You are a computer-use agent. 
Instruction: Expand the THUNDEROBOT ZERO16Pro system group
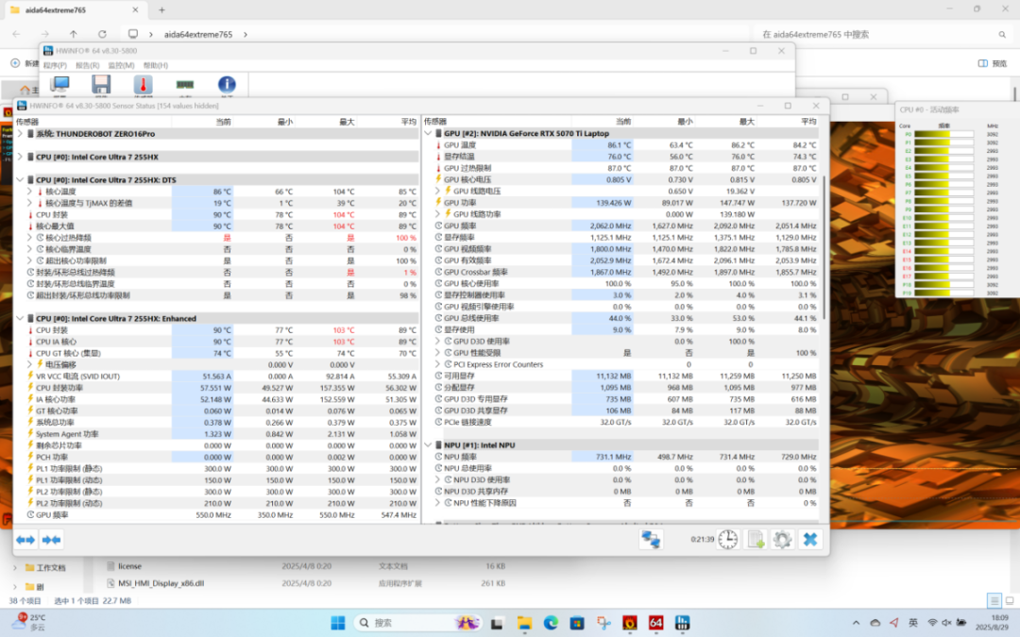[x=20, y=134]
